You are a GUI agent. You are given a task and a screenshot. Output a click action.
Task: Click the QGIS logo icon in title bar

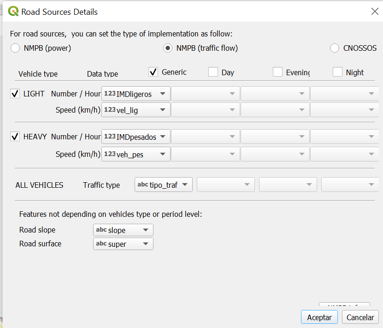13,12
